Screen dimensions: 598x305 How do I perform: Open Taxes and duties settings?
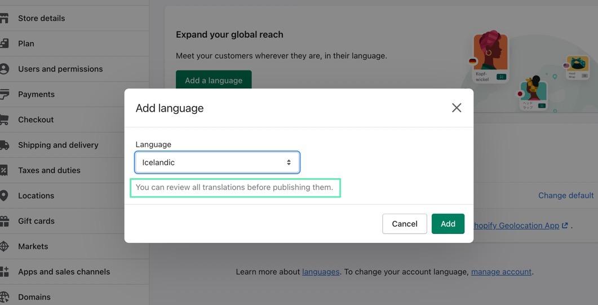49,170
